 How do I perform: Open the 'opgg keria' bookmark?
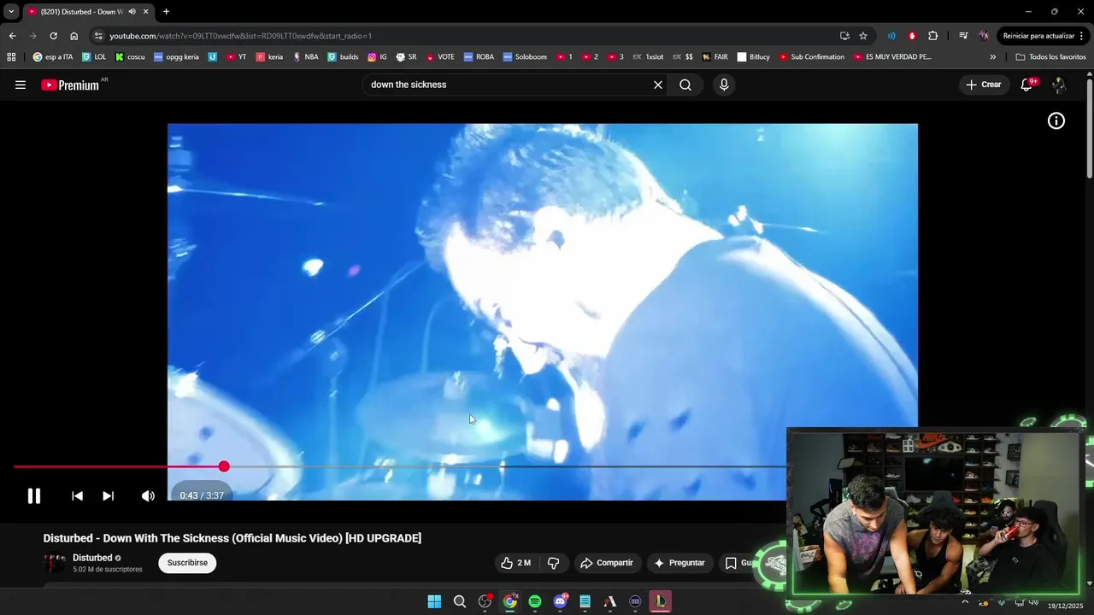pos(176,57)
